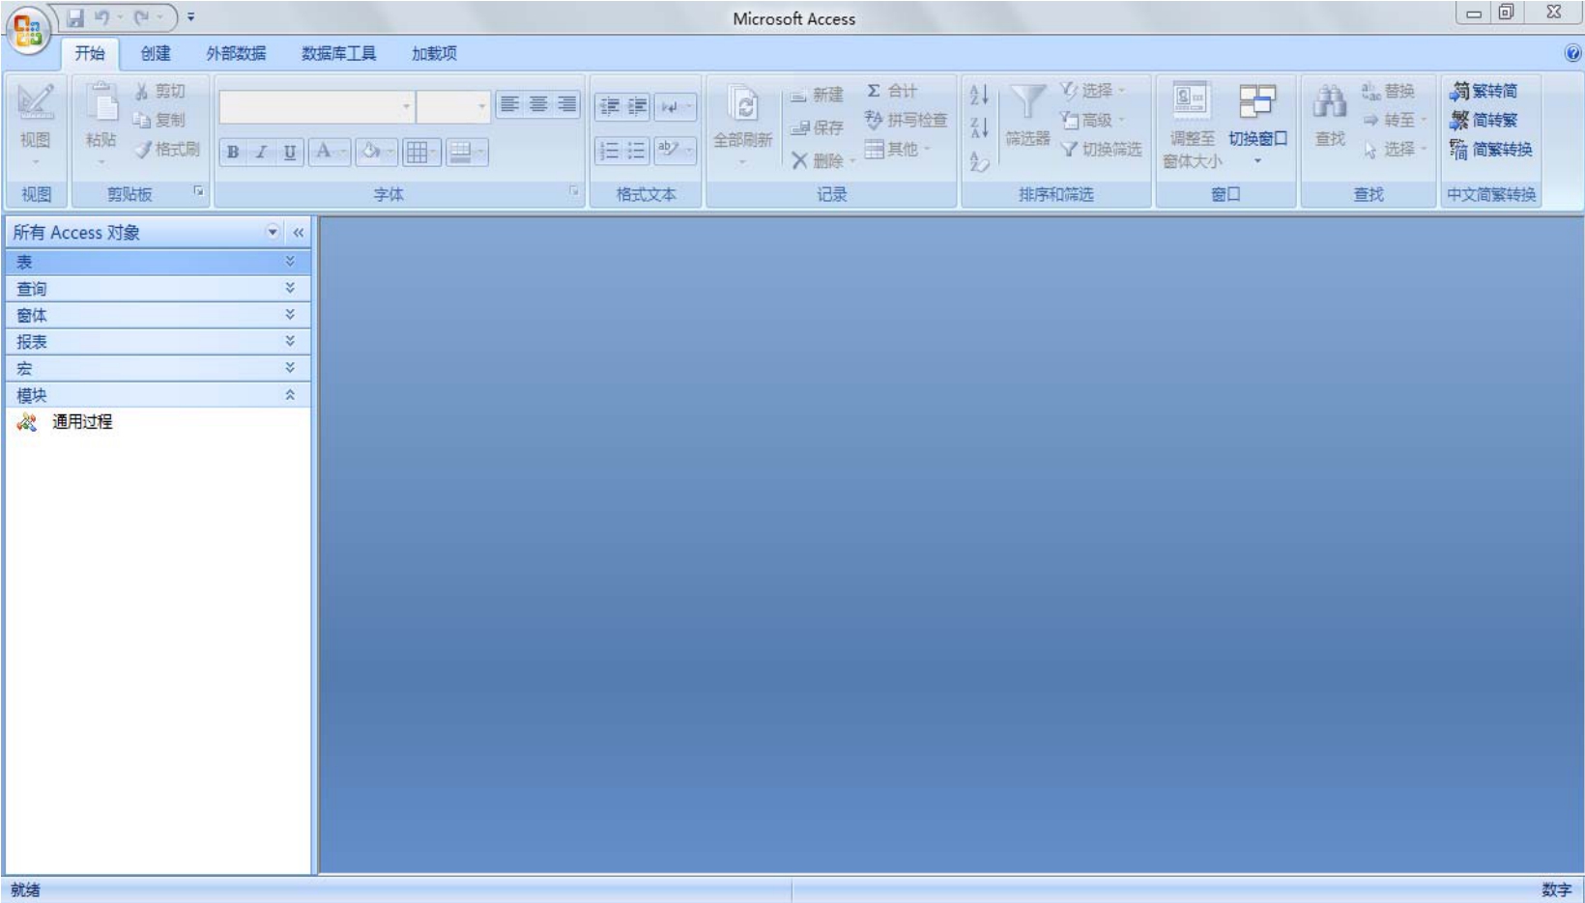Expand the 表 tables group
1585x903 pixels.
(289, 262)
